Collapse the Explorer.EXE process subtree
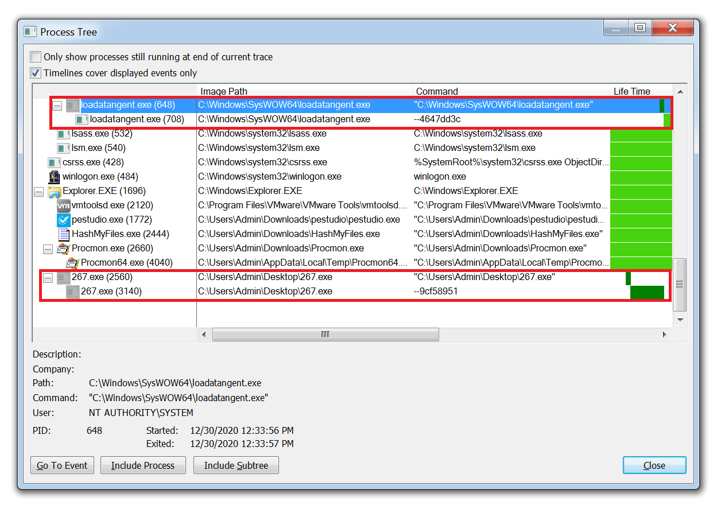 (x=38, y=191)
